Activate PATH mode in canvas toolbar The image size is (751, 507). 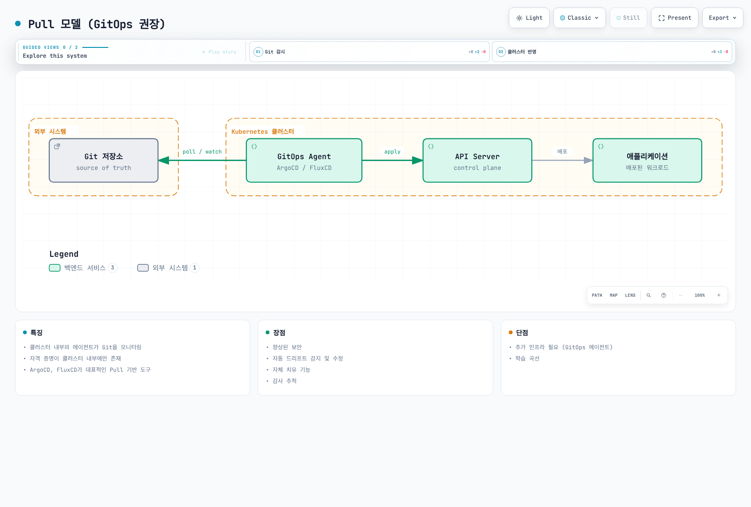597,295
